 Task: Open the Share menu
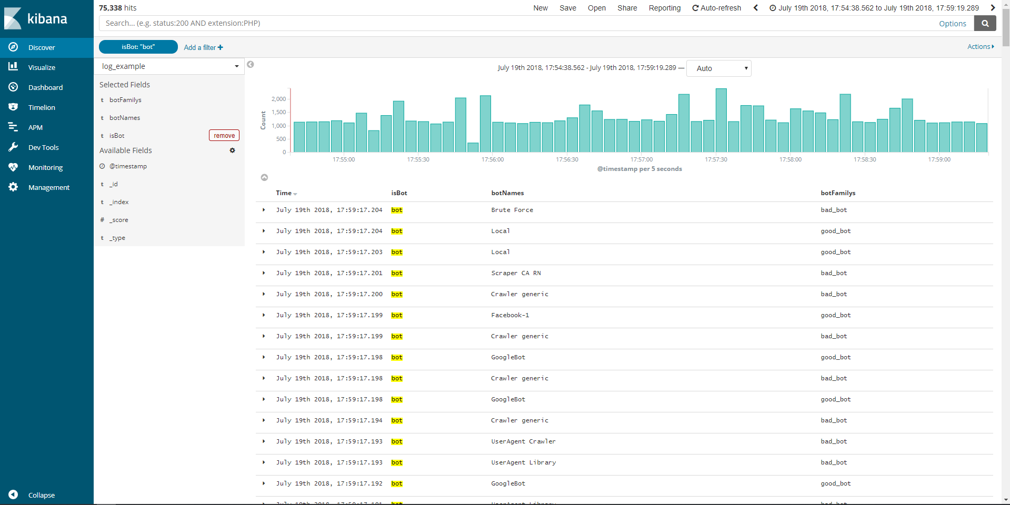click(626, 8)
